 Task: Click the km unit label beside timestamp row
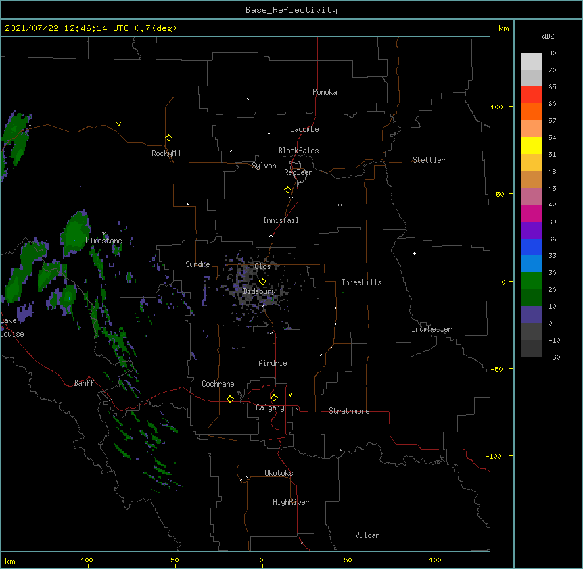[504, 28]
